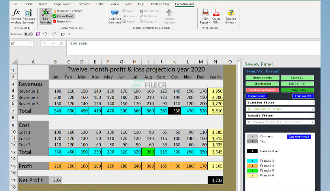Click the Original sheet button
330x191 pixels.
[x=256, y=96]
